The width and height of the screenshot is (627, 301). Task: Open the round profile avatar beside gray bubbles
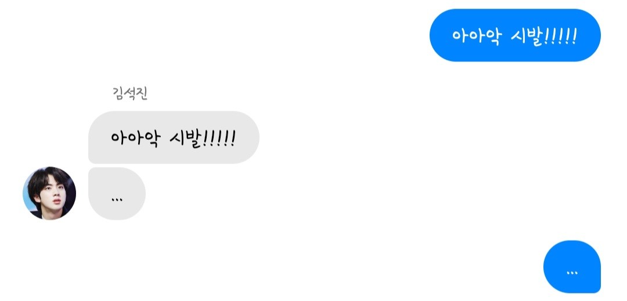(x=49, y=193)
